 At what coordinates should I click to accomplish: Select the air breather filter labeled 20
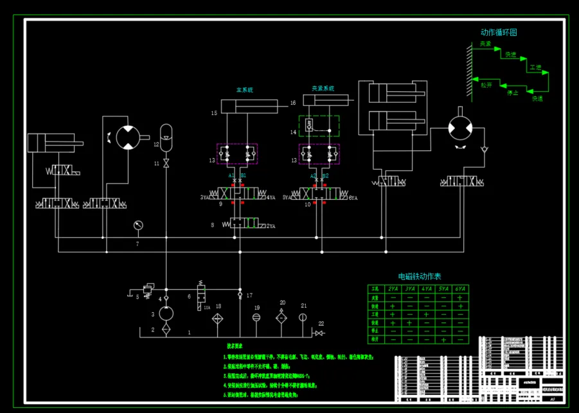281,317
